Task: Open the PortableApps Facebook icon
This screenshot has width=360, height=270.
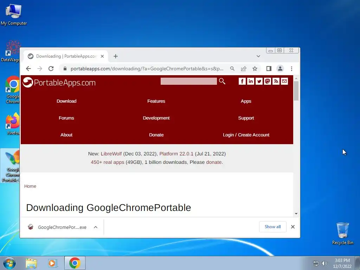Action: [x=242, y=81]
